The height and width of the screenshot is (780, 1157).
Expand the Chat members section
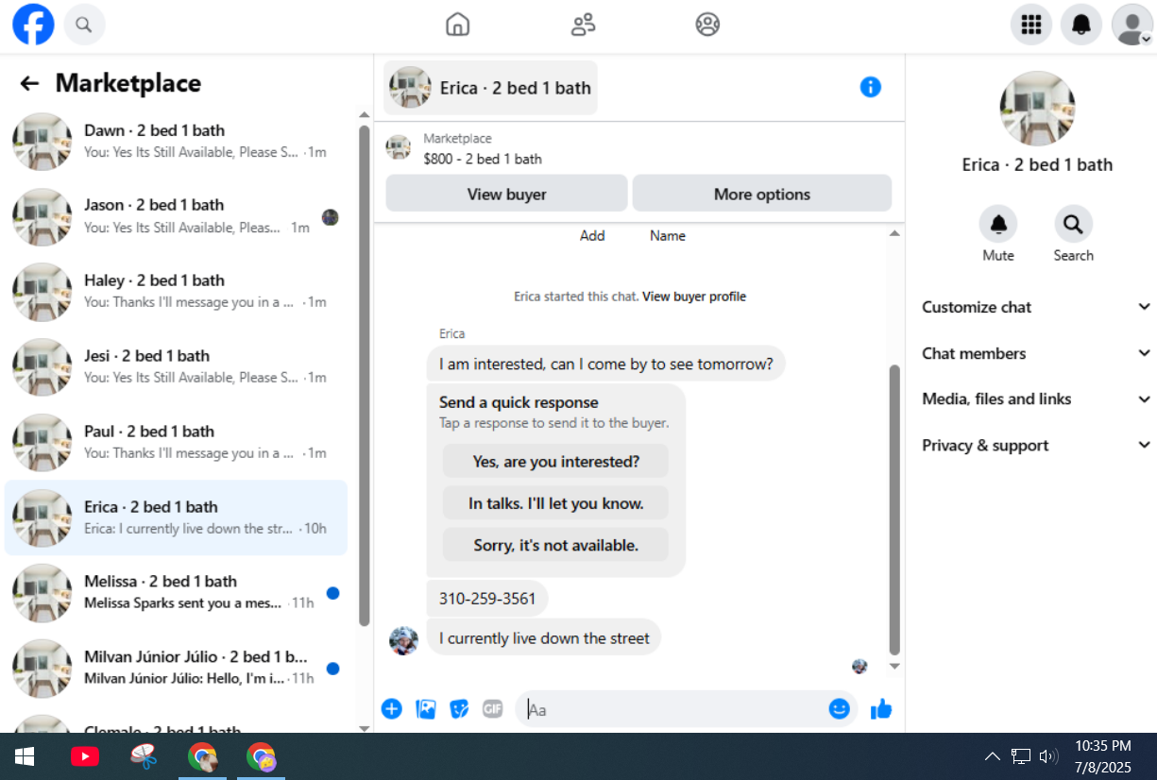coord(1036,353)
